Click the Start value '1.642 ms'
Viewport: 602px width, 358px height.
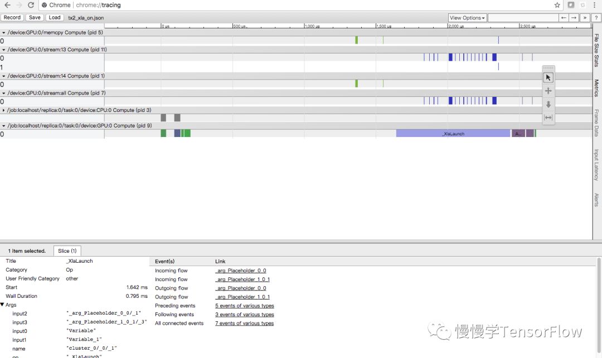pos(137,287)
